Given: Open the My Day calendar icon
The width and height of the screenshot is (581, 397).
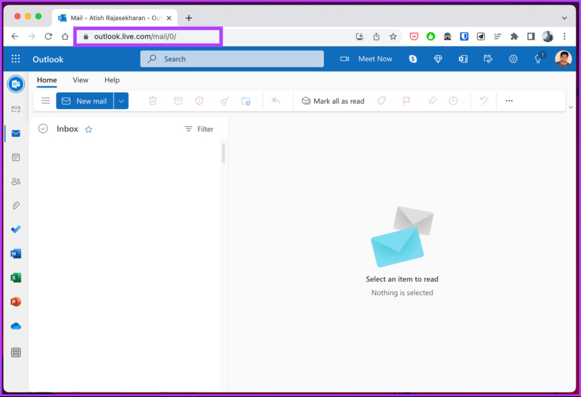Looking at the screenshot, I should [488, 59].
